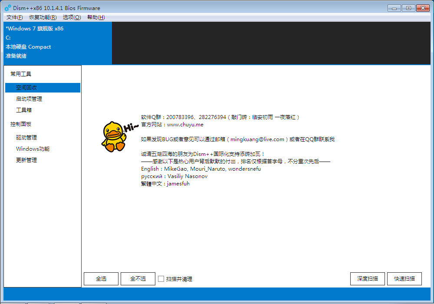Click the English contributors line
This screenshot has height=304, width=434.
201,169
